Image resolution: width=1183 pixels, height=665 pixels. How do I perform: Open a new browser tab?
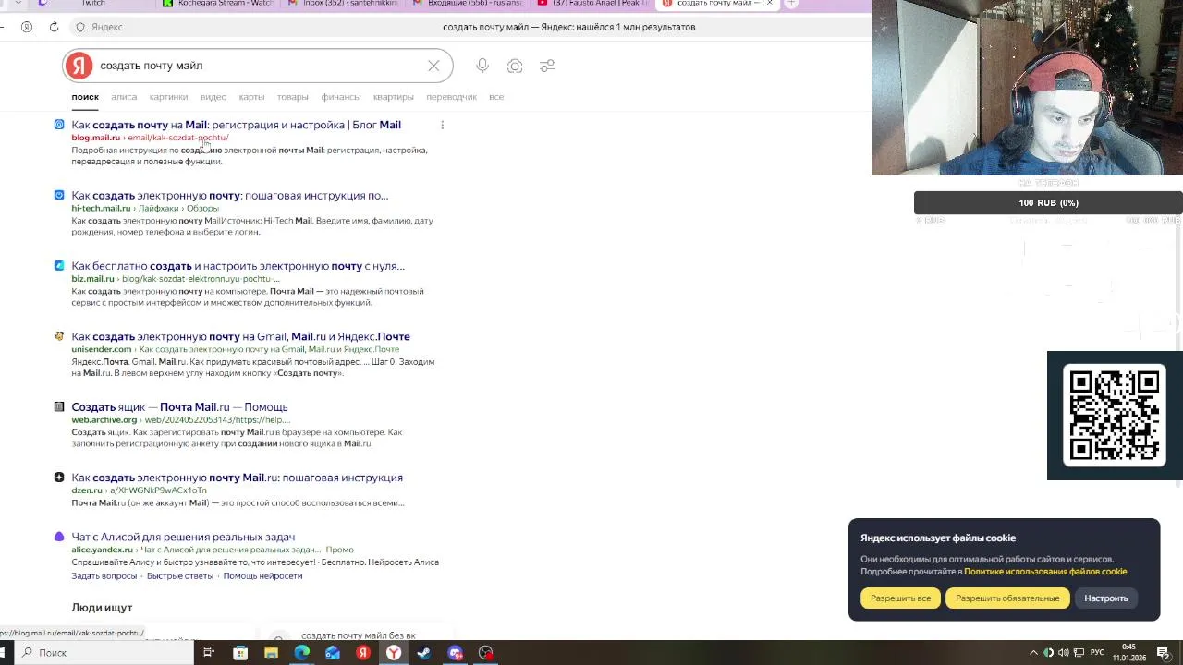tap(791, 4)
